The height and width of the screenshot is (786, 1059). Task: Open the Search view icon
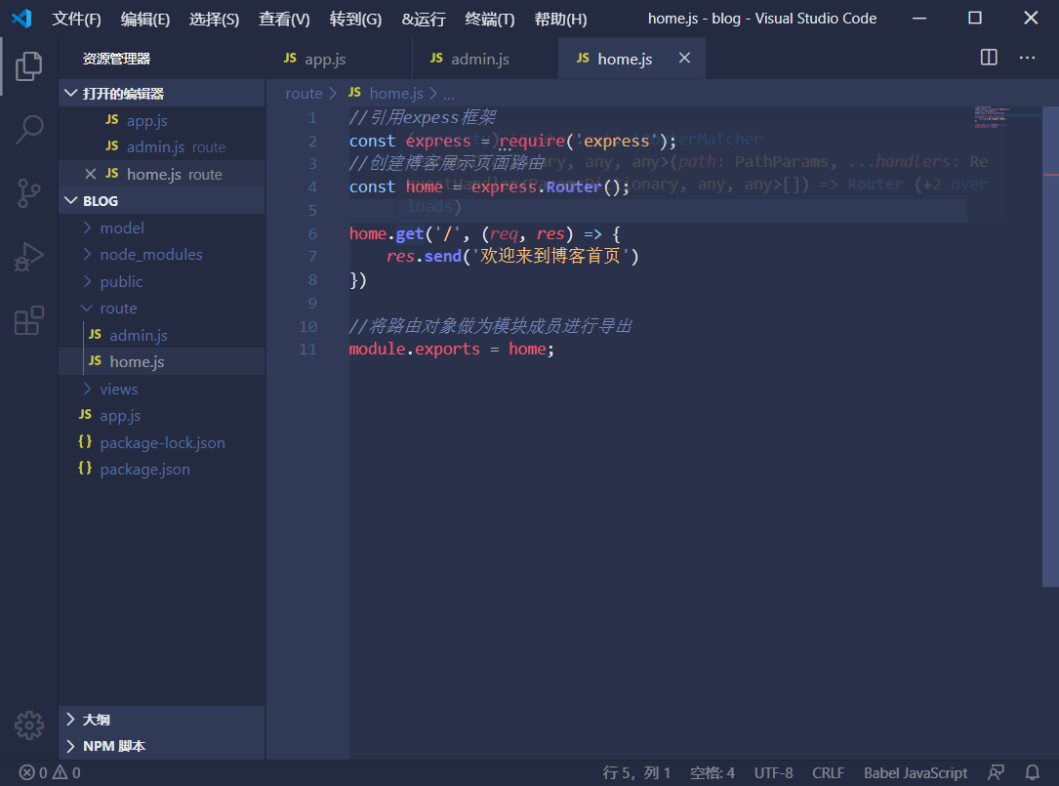point(29,129)
